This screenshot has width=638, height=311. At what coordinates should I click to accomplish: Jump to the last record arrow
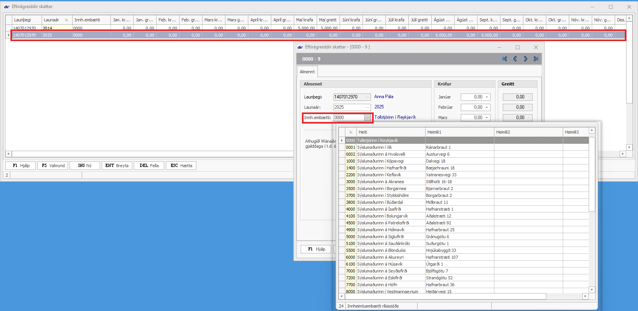(536, 59)
